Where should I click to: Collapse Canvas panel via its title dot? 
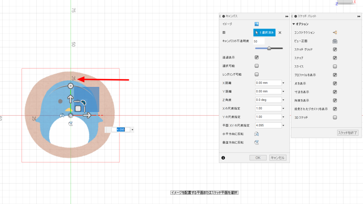pyautogui.click(x=224, y=16)
